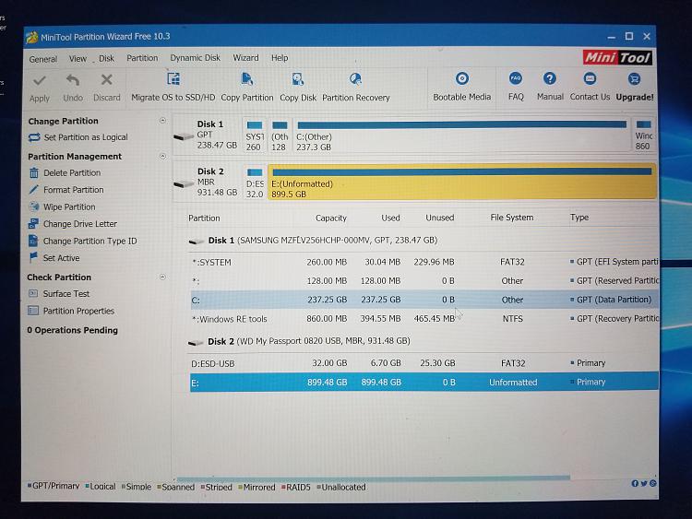
Task: Select E:(Unformatted) 899.5 GB block
Action: pos(462,182)
